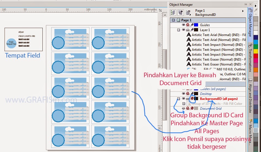Select FIELD 2 RATA KIRI text object

pos(27,36)
